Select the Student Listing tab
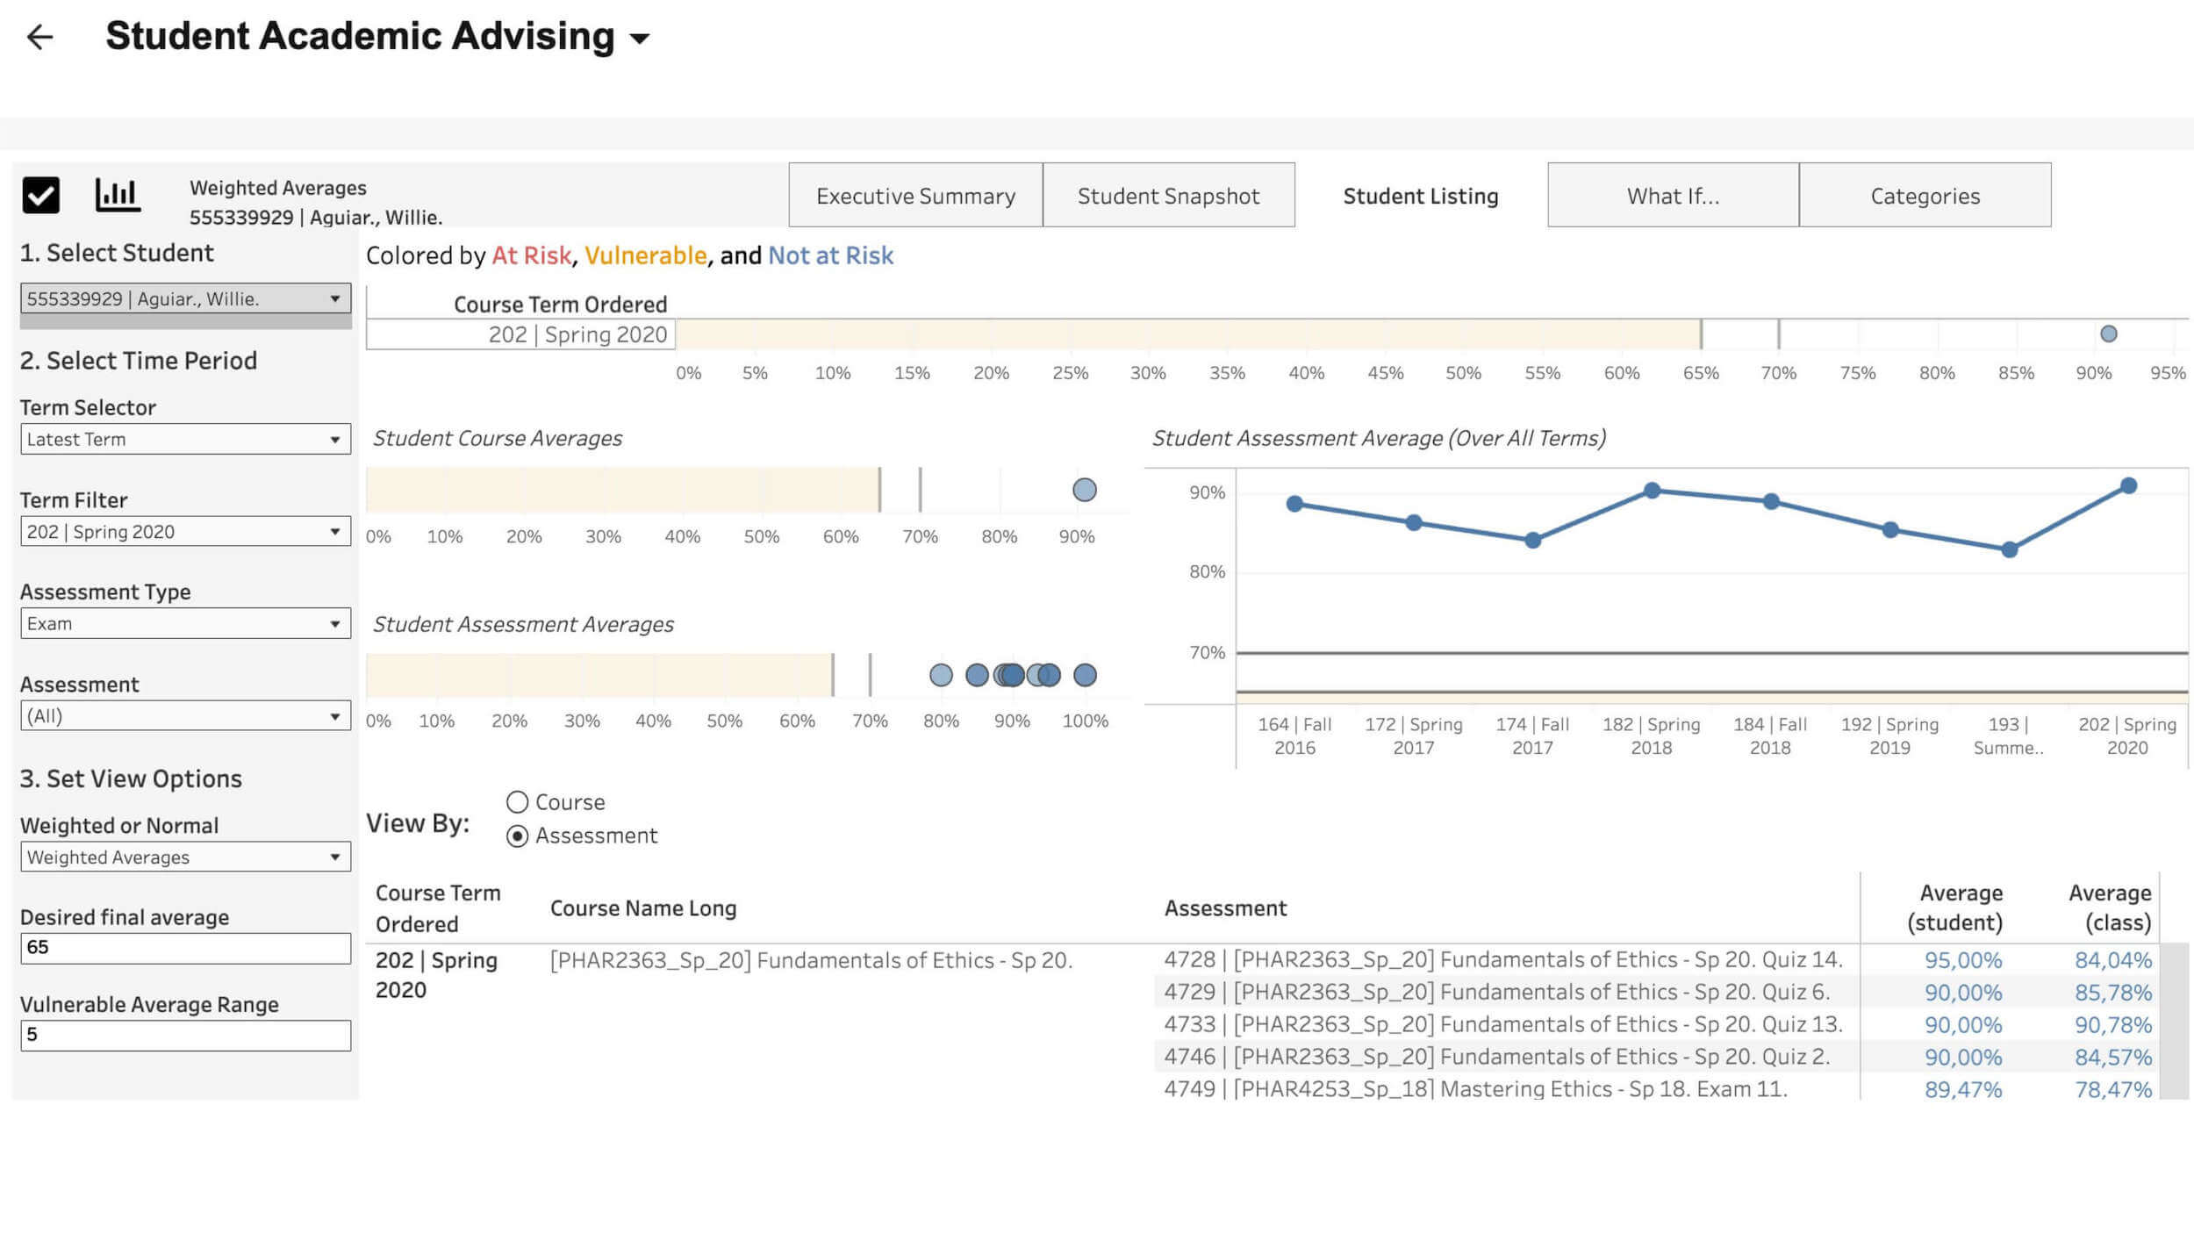Screen dimensions: 2194x1234 (x=1421, y=195)
